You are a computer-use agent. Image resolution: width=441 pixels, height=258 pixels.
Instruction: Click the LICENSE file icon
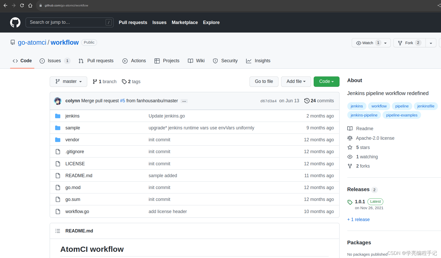(x=58, y=164)
